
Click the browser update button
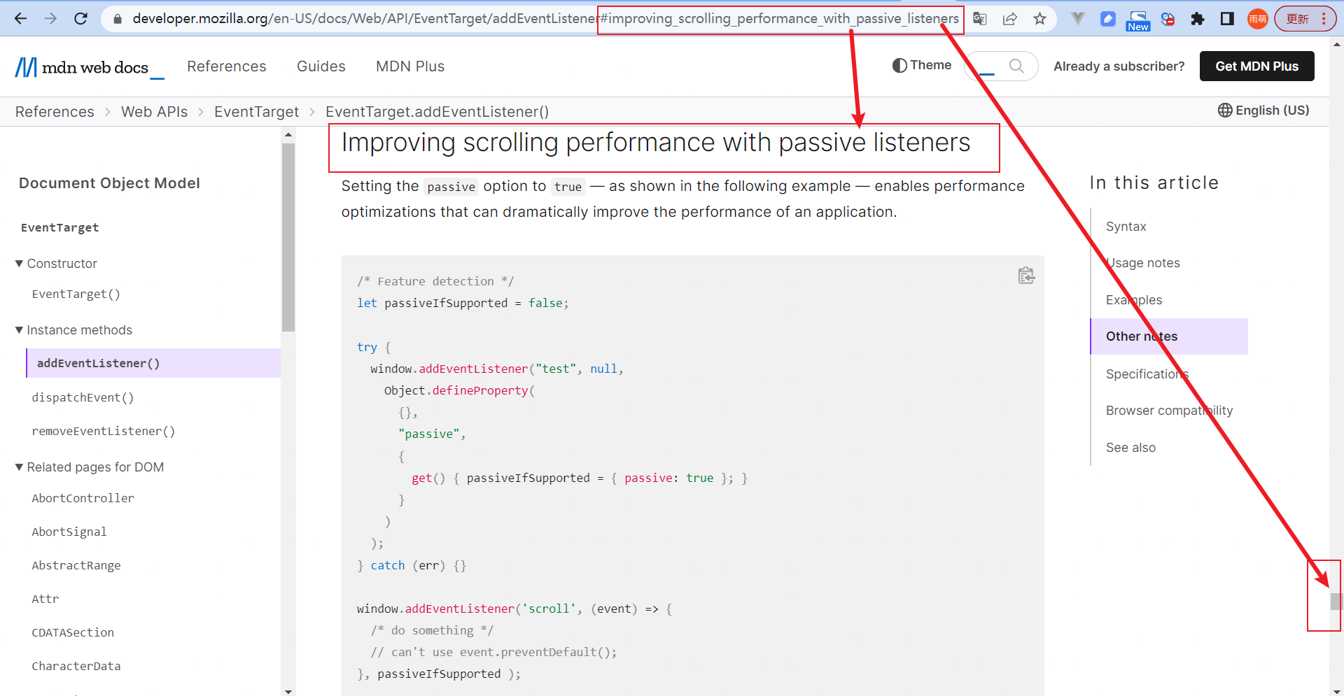pyautogui.click(x=1305, y=19)
